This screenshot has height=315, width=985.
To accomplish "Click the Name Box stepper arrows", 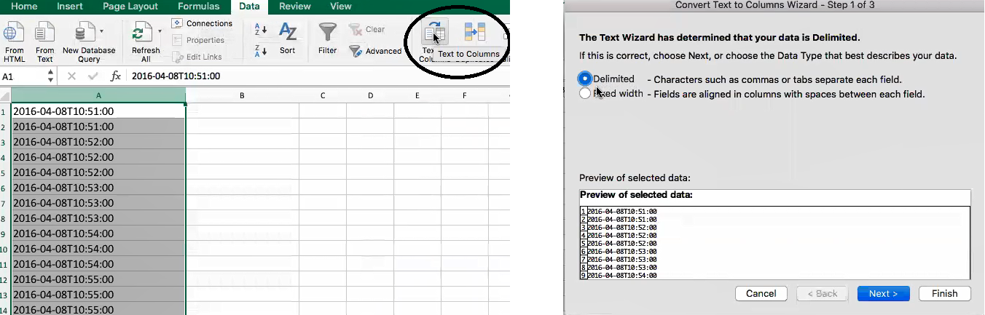I will coord(50,76).
